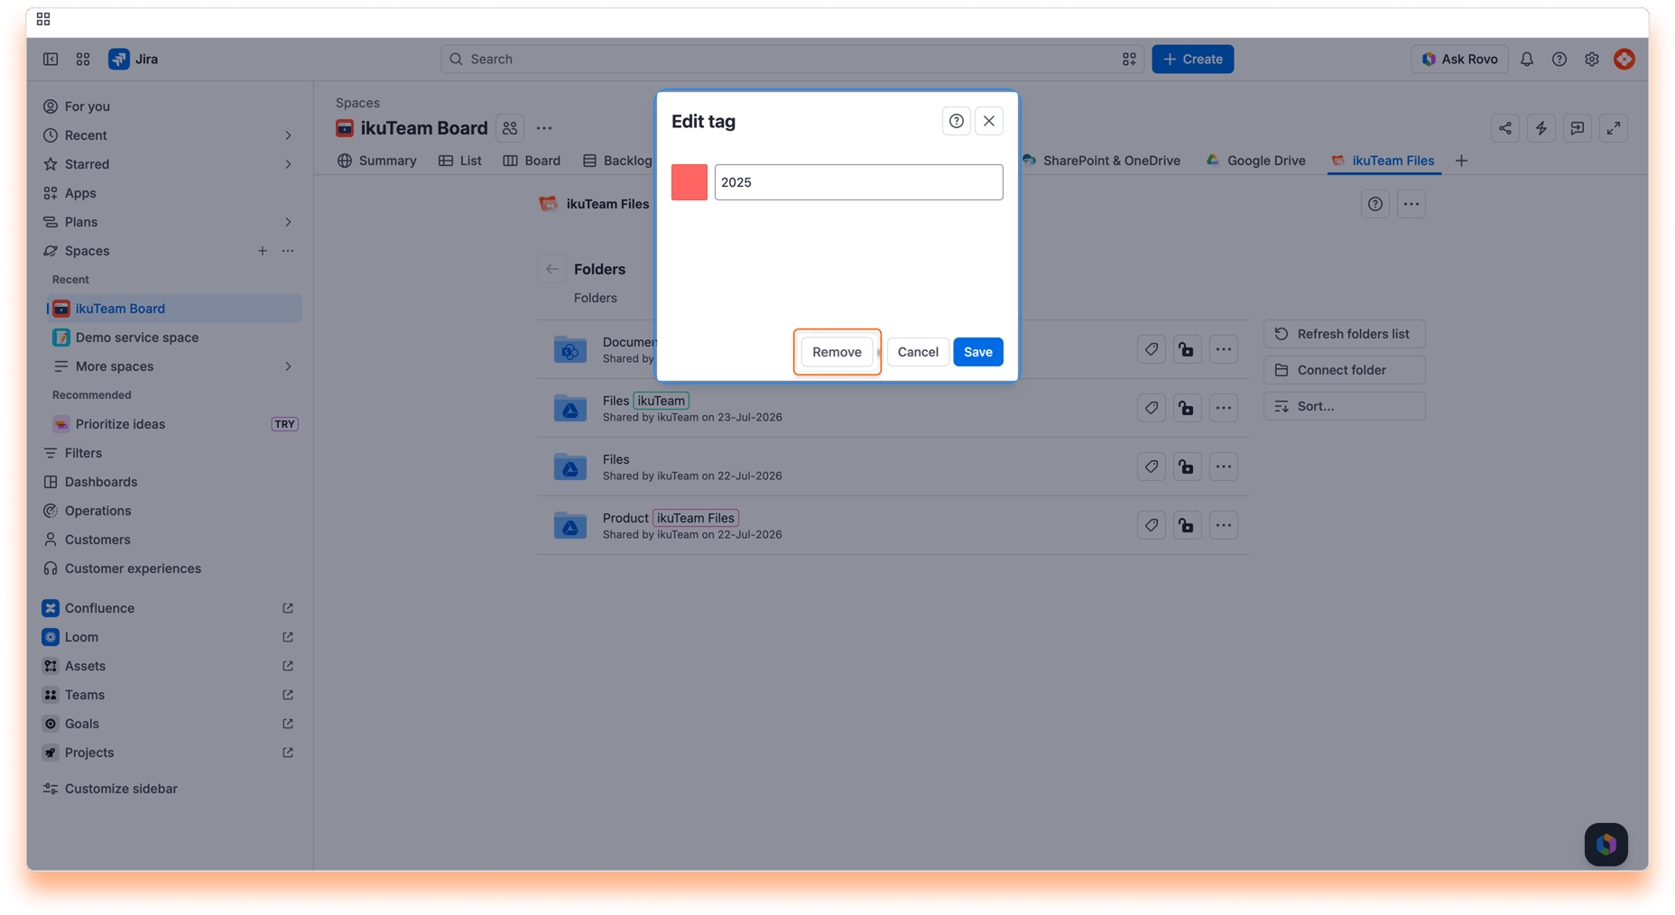
Task: Switch to Backlog tab
Action: click(617, 161)
